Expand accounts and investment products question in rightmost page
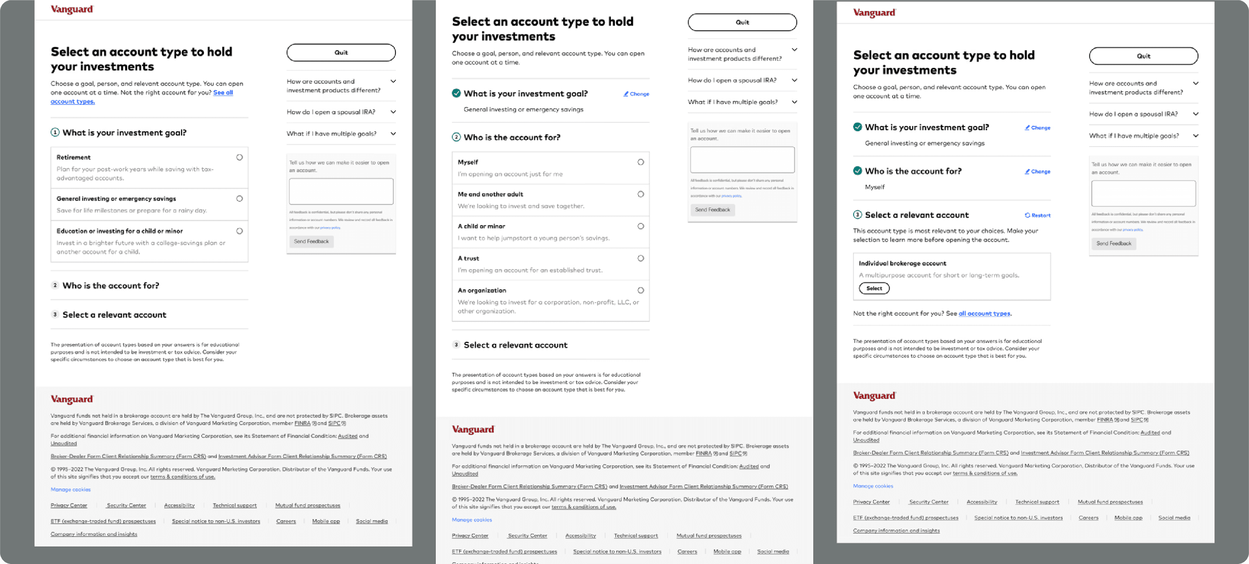1249x564 pixels. coord(1195,83)
